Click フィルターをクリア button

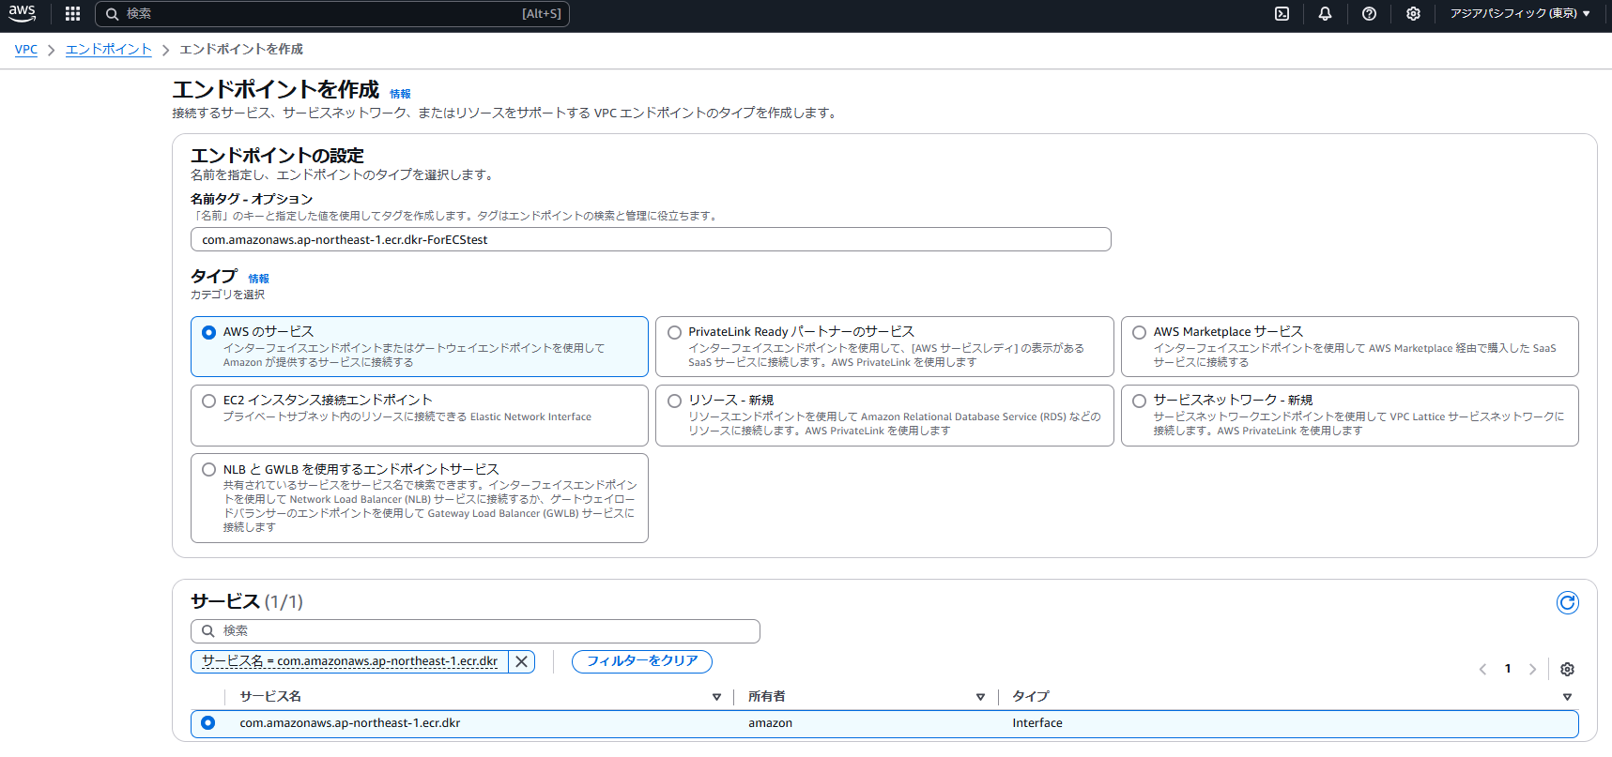[x=642, y=661]
